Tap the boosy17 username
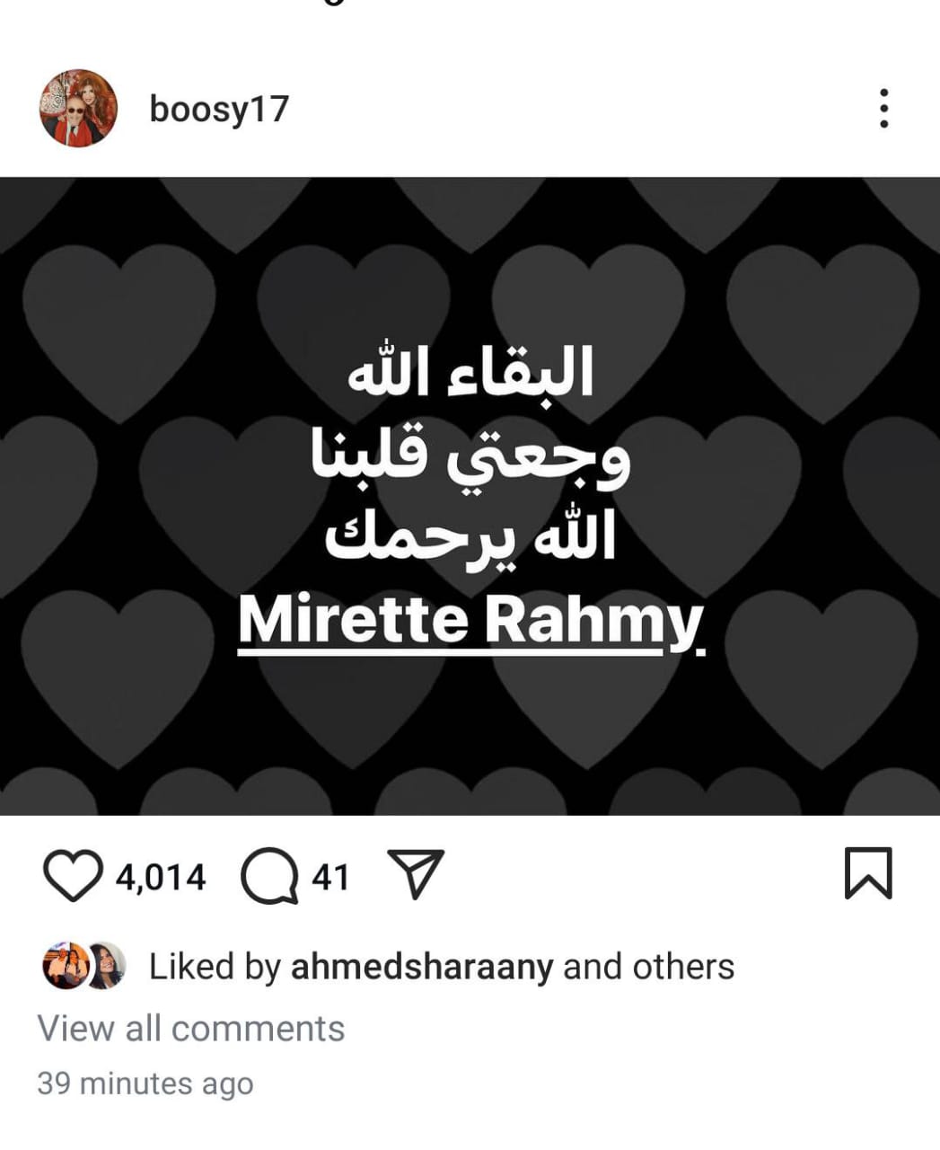940x1150 pixels. click(219, 109)
